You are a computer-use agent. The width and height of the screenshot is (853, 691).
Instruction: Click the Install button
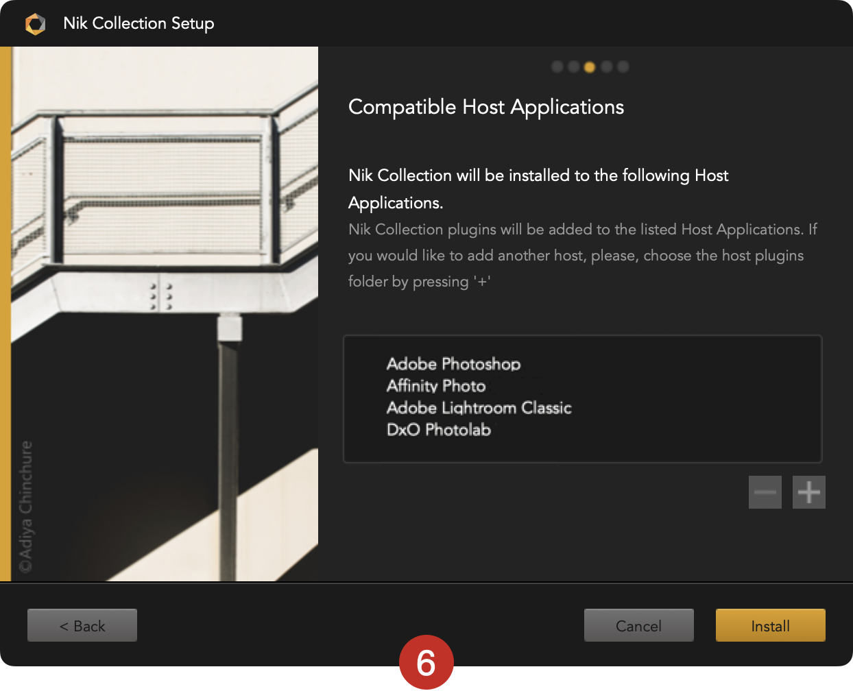coord(771,625)
